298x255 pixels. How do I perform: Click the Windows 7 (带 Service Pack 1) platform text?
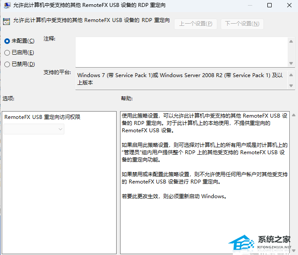(x=180, y=79)
